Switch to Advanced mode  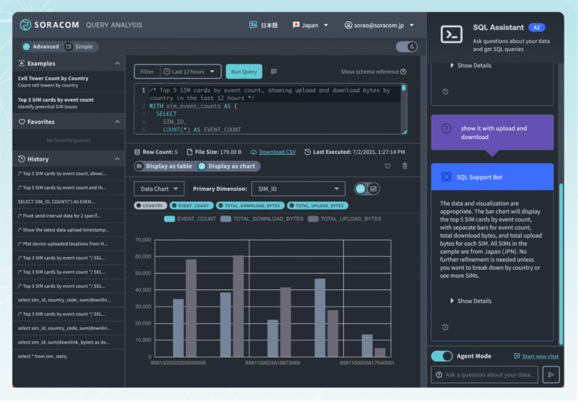(x=41, y=47)
